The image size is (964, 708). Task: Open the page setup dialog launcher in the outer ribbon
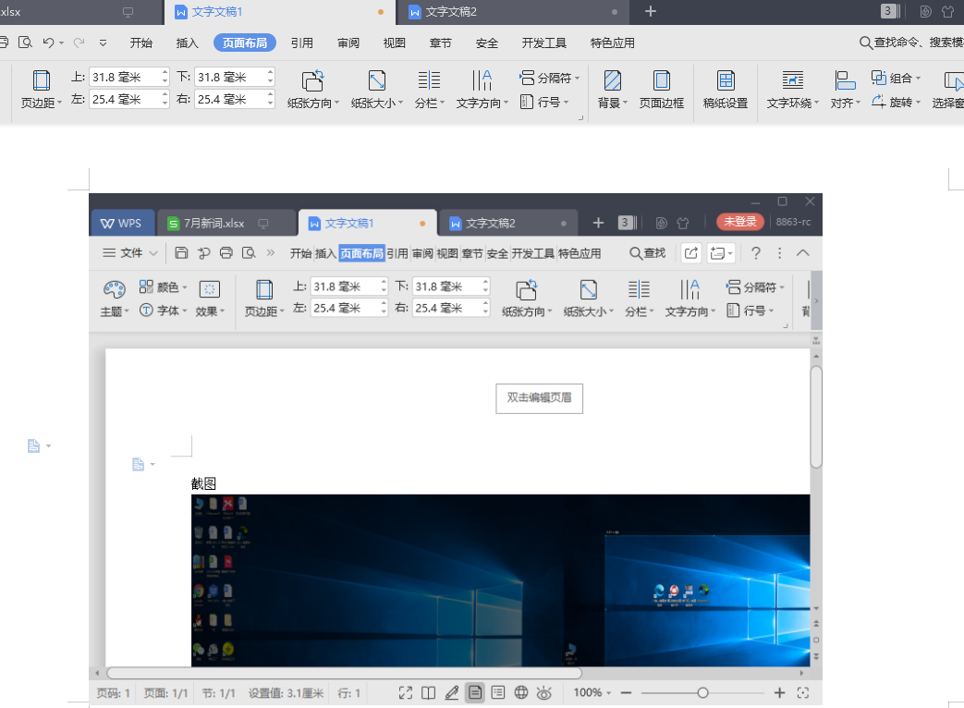[580, 116]
